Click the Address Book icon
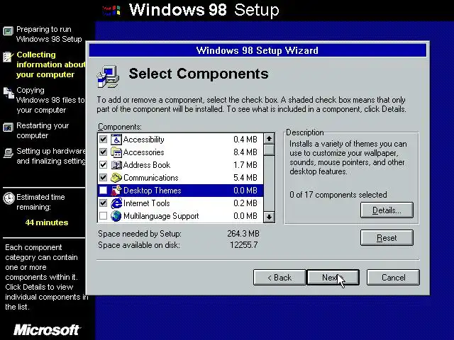This screenshot has width=454, height=340. click(116, 165)
